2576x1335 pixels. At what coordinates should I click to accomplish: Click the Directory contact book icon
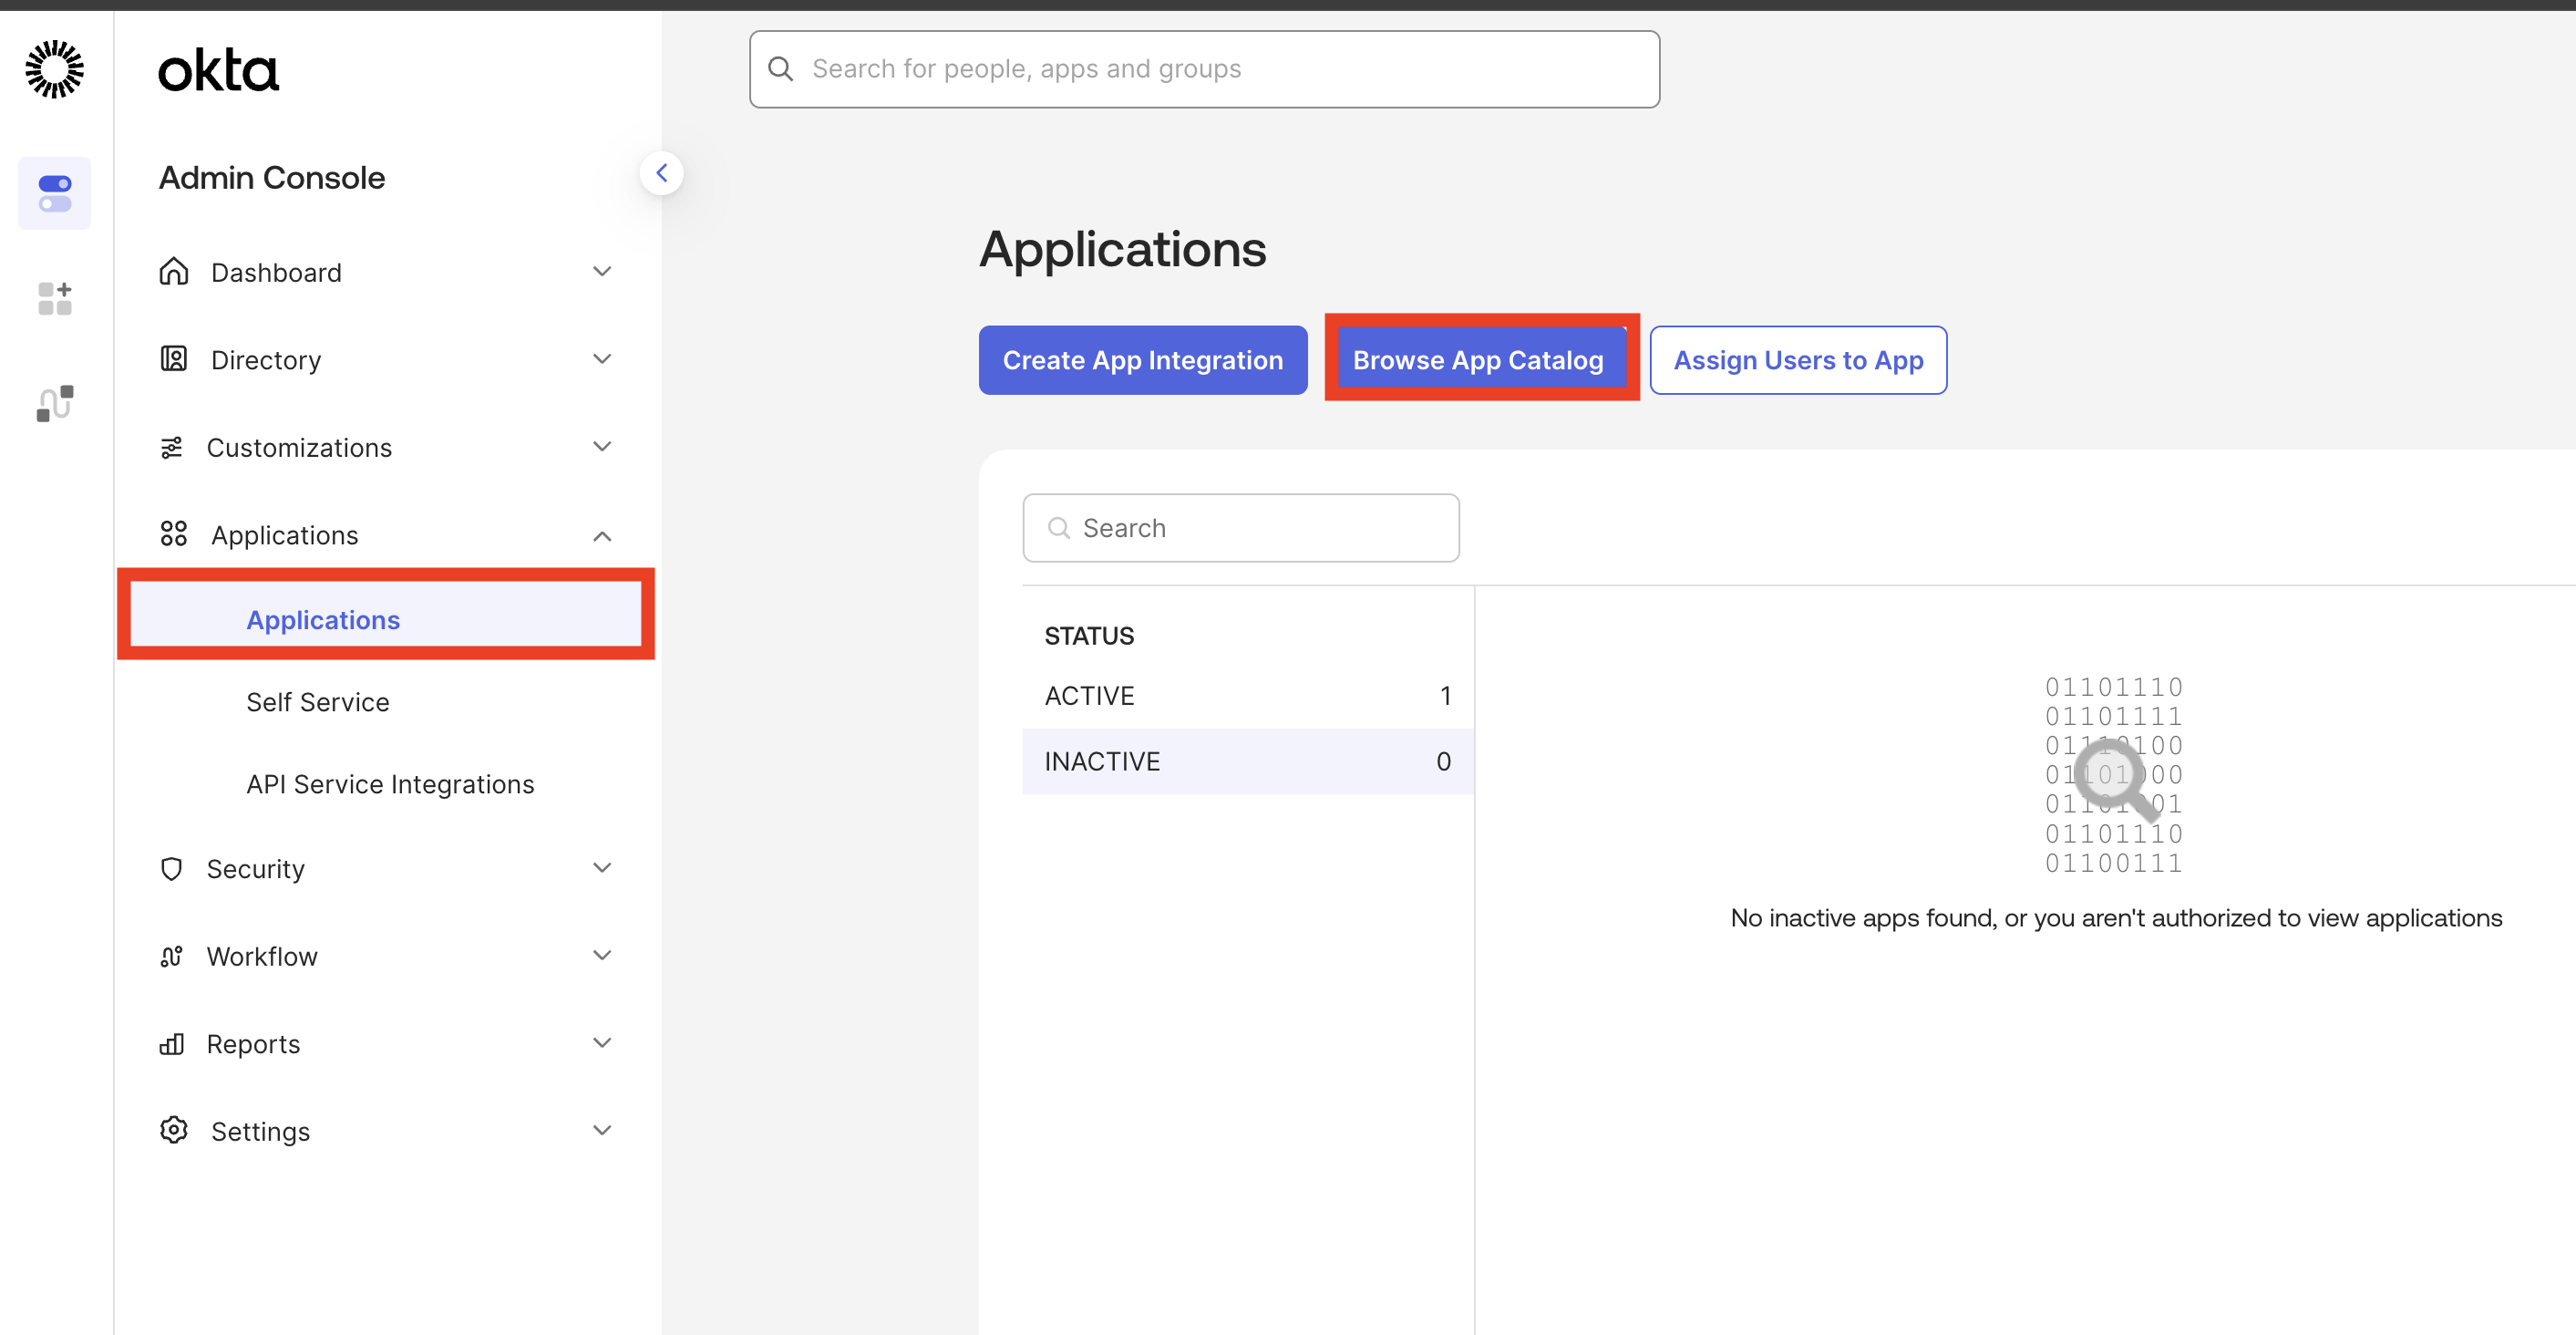point(173,358)
